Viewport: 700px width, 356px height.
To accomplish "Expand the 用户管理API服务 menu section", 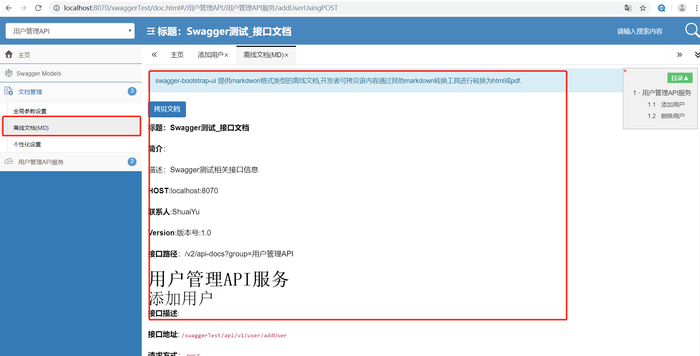I will [71, 162].
